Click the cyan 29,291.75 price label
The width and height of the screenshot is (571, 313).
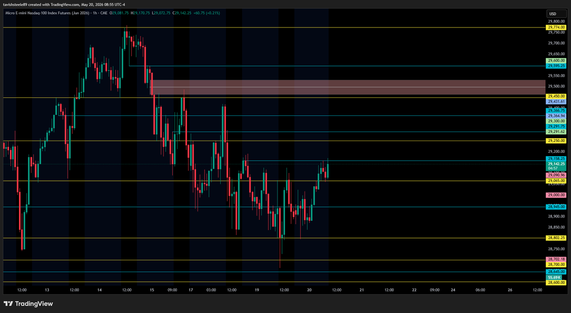[x=556, y=126]
